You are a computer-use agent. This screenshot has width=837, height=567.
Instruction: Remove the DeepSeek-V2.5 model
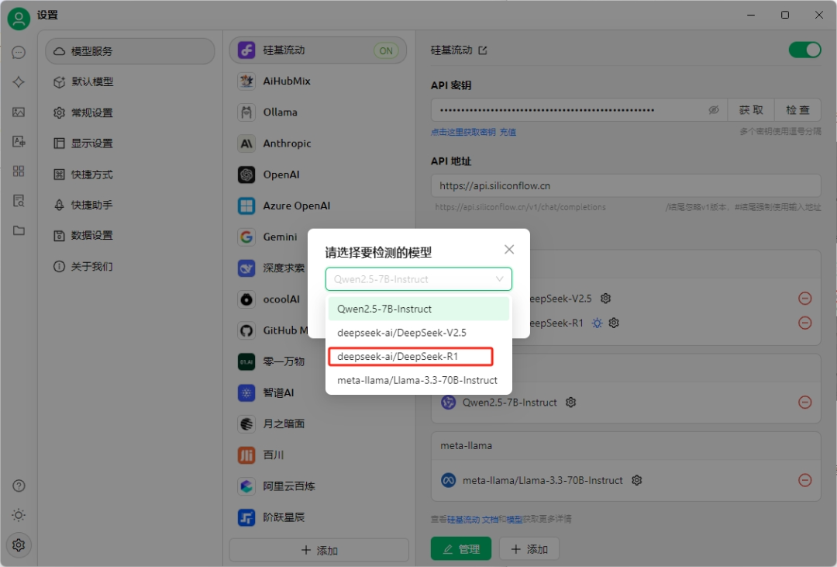805,298
